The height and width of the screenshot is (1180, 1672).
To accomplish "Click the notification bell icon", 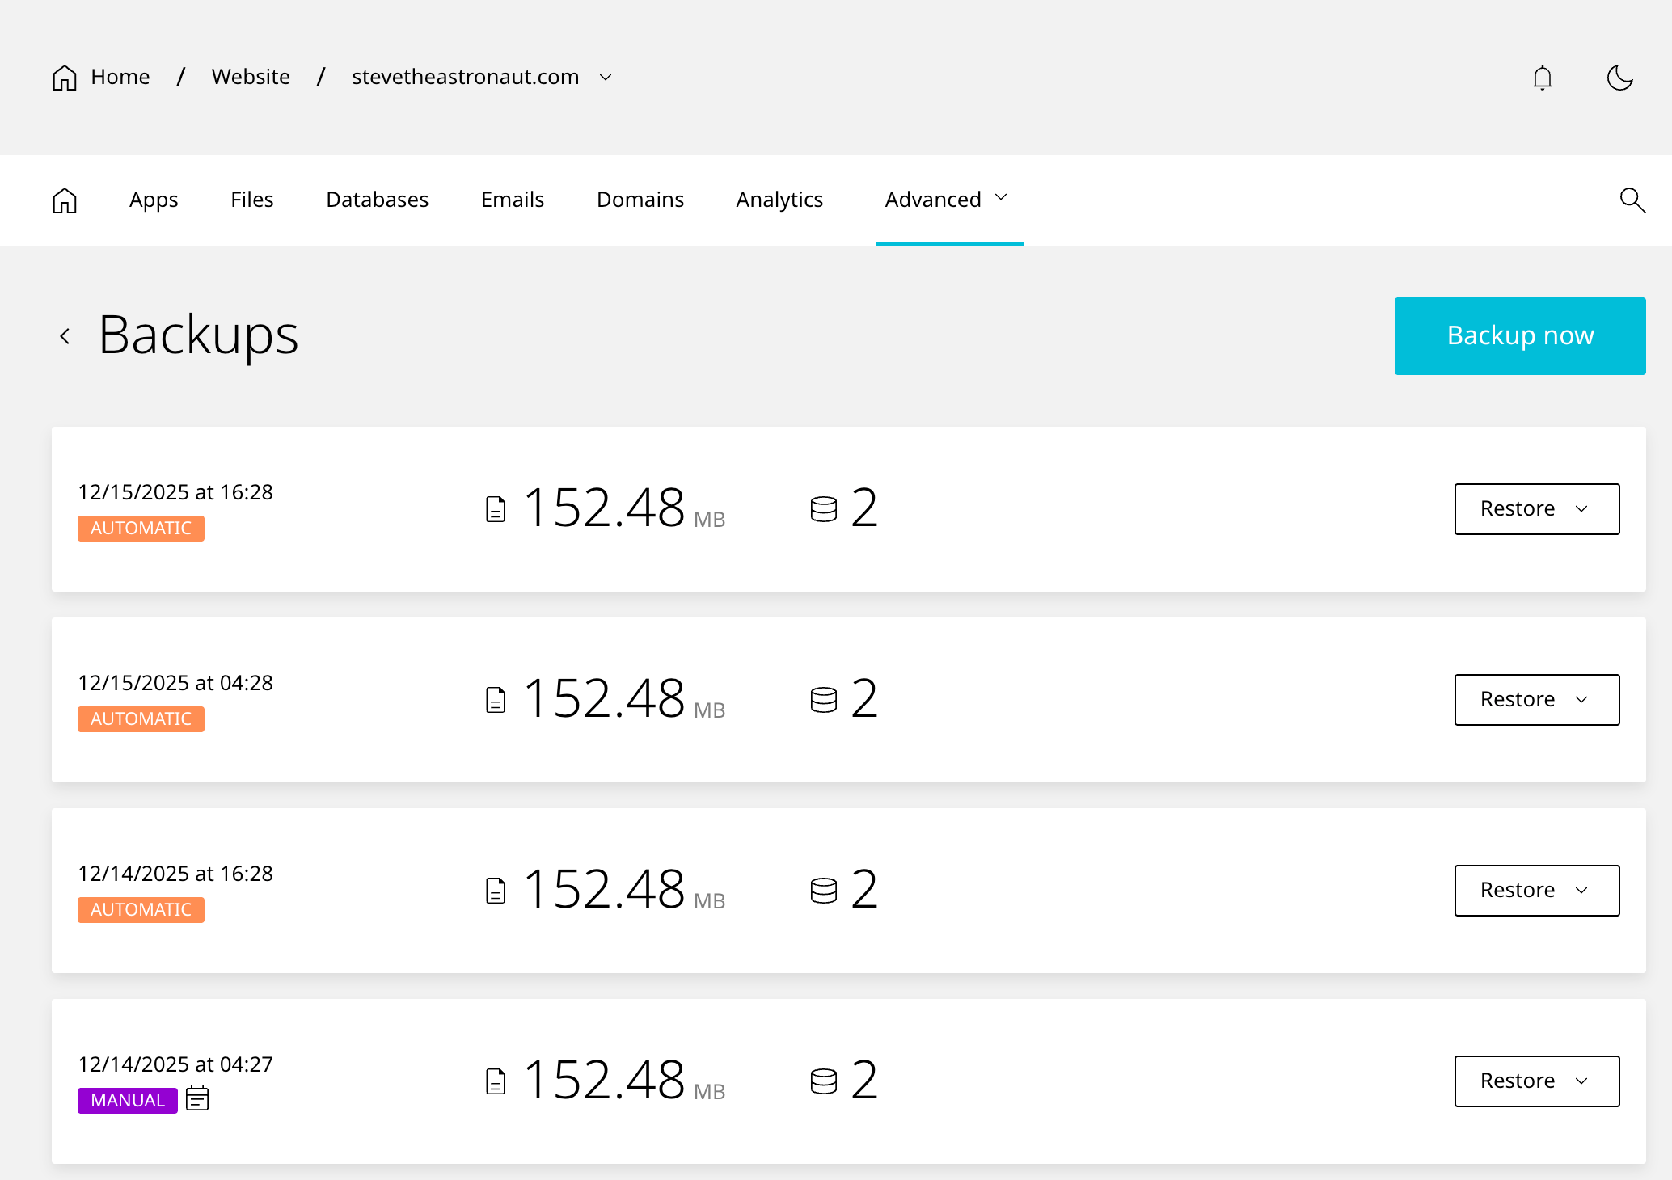I will pos(1542,78).
